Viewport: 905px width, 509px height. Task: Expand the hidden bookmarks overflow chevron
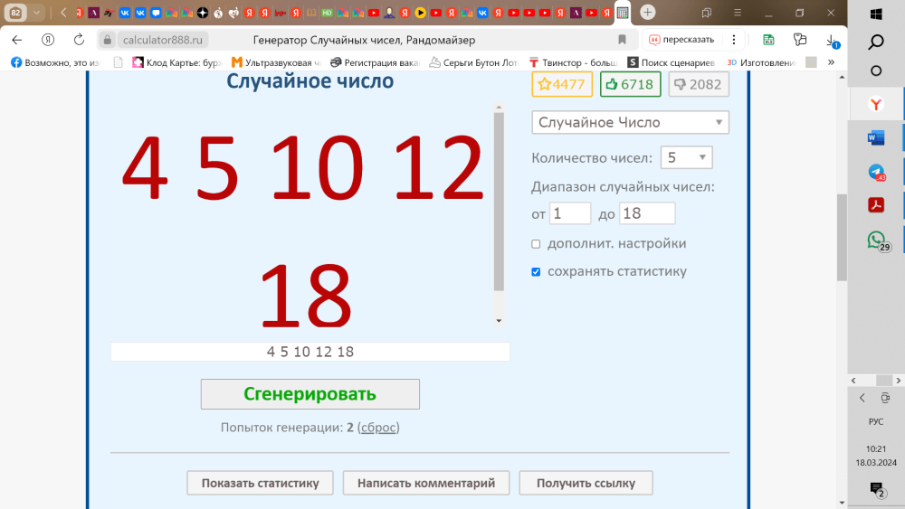[831, 62]
